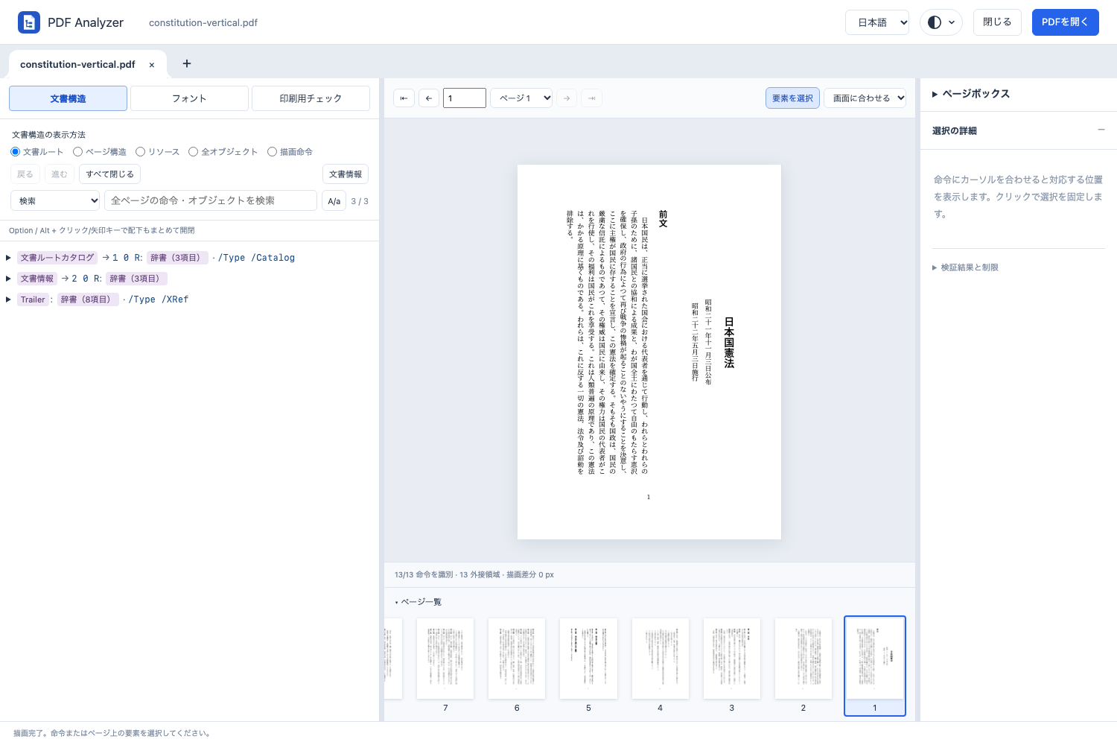The width and height of the screenshot is (1117, 745).
Task: Open the 日本語 language dropdown
Action: point(877,22)
